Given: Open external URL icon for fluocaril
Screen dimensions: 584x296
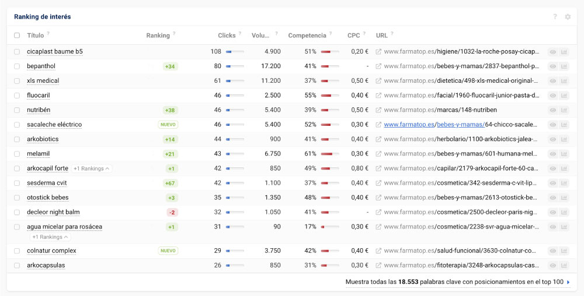Looking at the screenshot, I should click(378, 96).
